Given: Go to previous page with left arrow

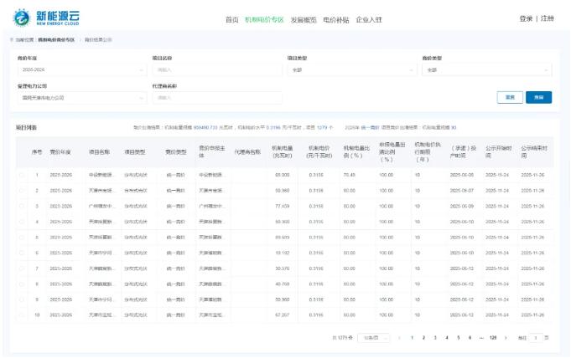Looking at the screenshot, I should coord(399,337).
